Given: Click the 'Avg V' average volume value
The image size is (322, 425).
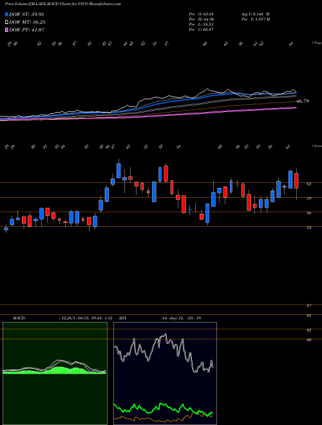Looking at the screenshot, I should (255, 14).
